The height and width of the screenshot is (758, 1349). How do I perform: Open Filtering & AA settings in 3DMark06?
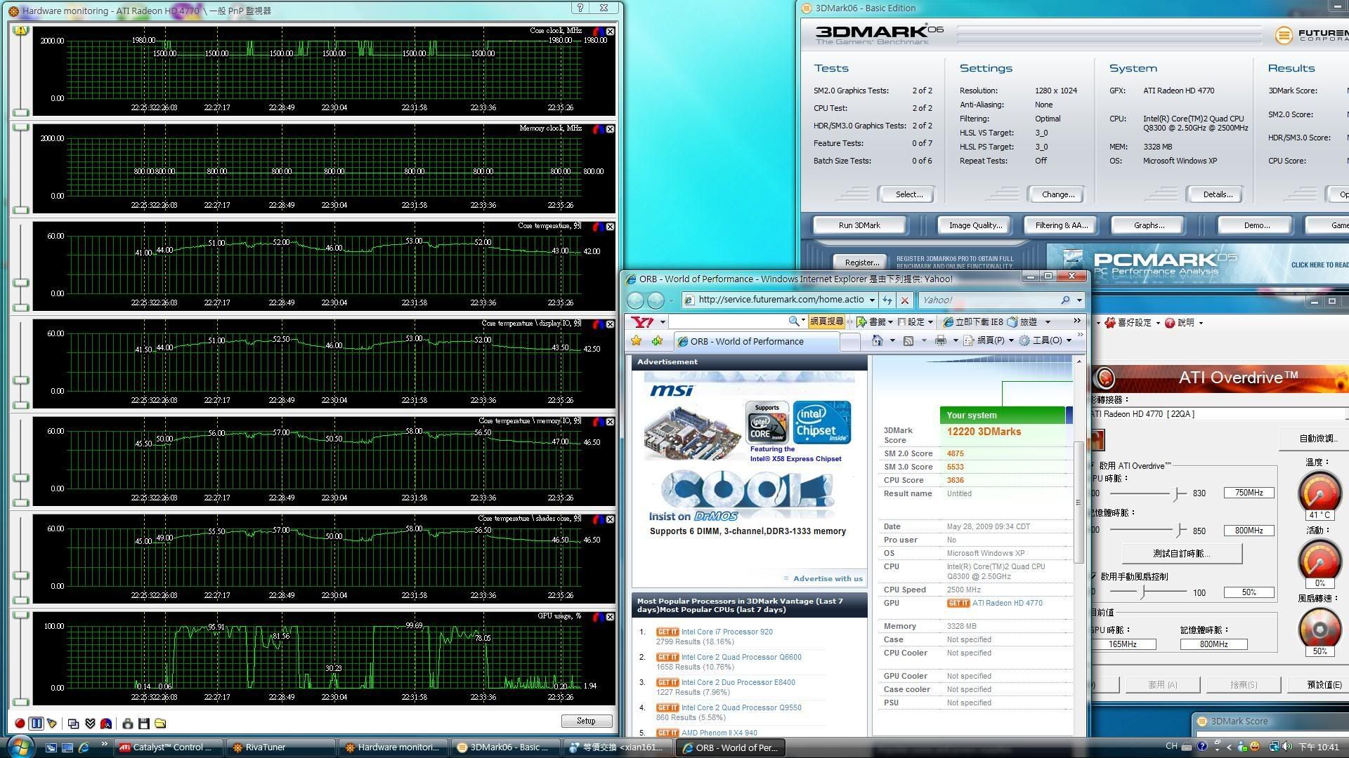click(1061, 225)
